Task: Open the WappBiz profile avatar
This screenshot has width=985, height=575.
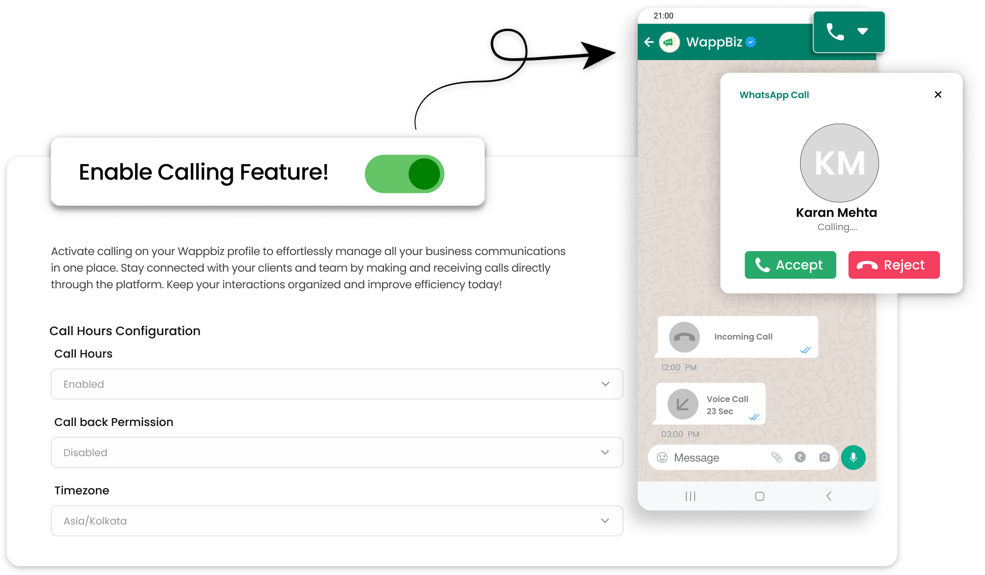Action: pos(670,42)
